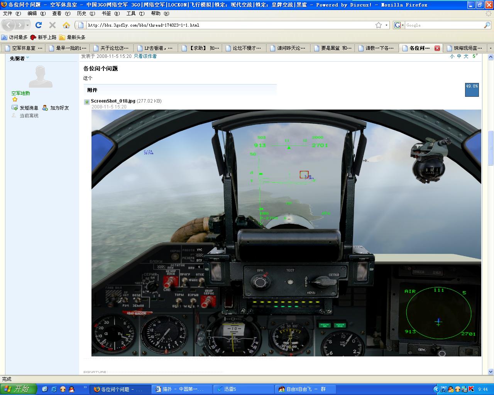This screenshot has height=395, width=494.
Task: Bookmark this page with the star icon
Action: 379,25
